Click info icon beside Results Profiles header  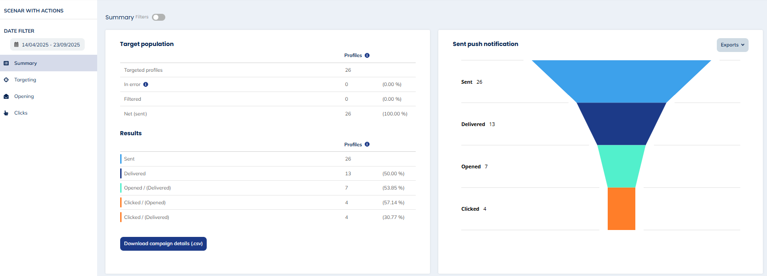367,144
